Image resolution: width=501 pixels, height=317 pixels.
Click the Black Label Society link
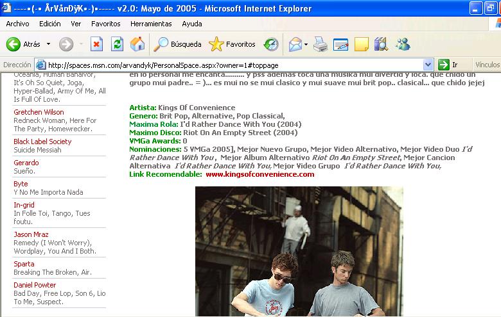[42, 142]
